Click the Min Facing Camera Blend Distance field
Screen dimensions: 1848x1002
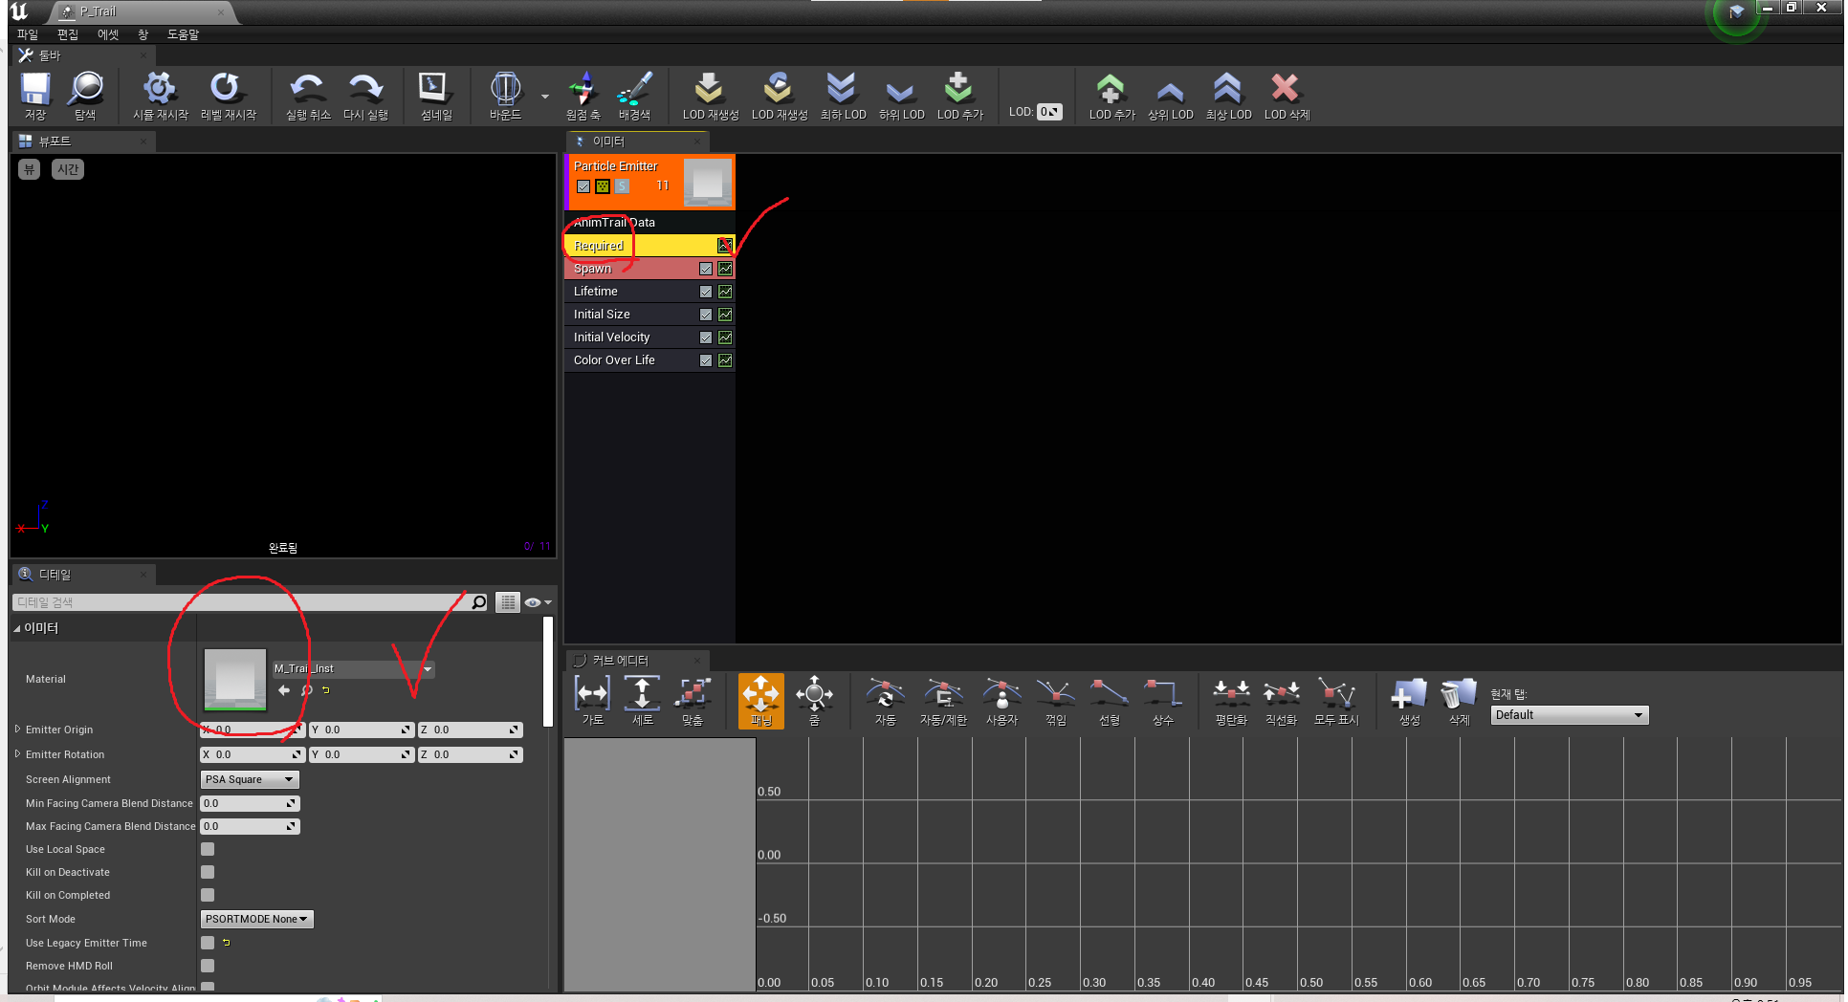click(250, 803)
